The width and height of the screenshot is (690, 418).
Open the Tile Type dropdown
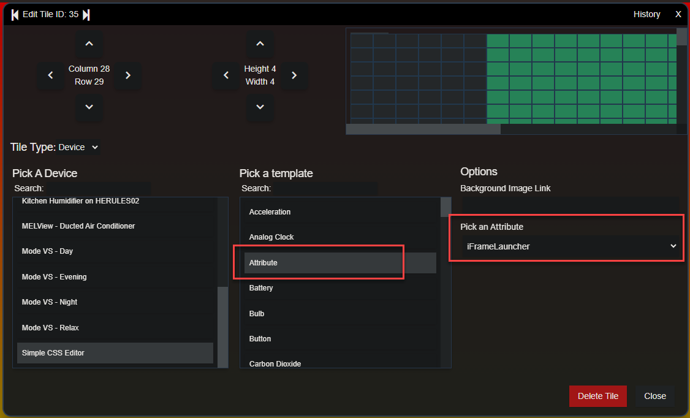coord(78,147)
